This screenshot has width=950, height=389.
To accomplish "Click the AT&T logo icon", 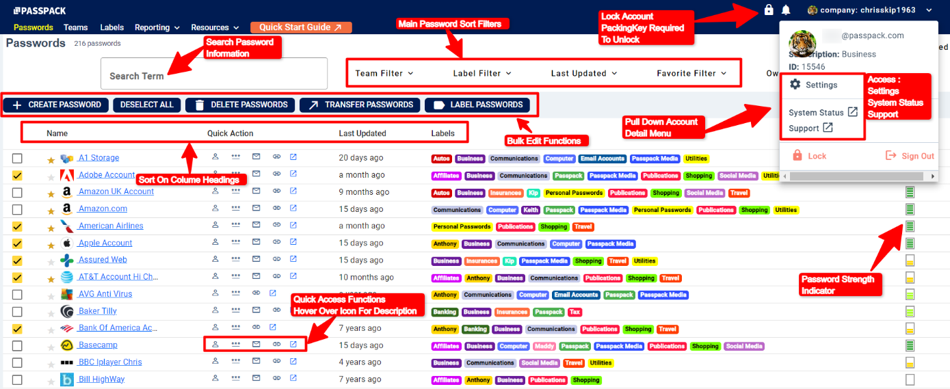I will pyautogui.click(x=67, y=277).
